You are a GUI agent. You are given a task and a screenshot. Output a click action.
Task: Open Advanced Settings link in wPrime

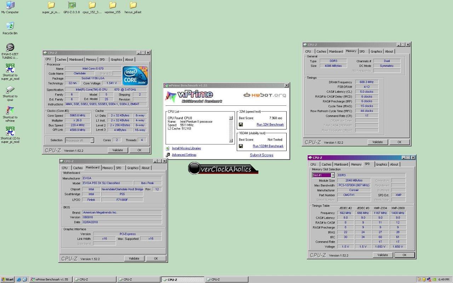(x=184, y=155)
